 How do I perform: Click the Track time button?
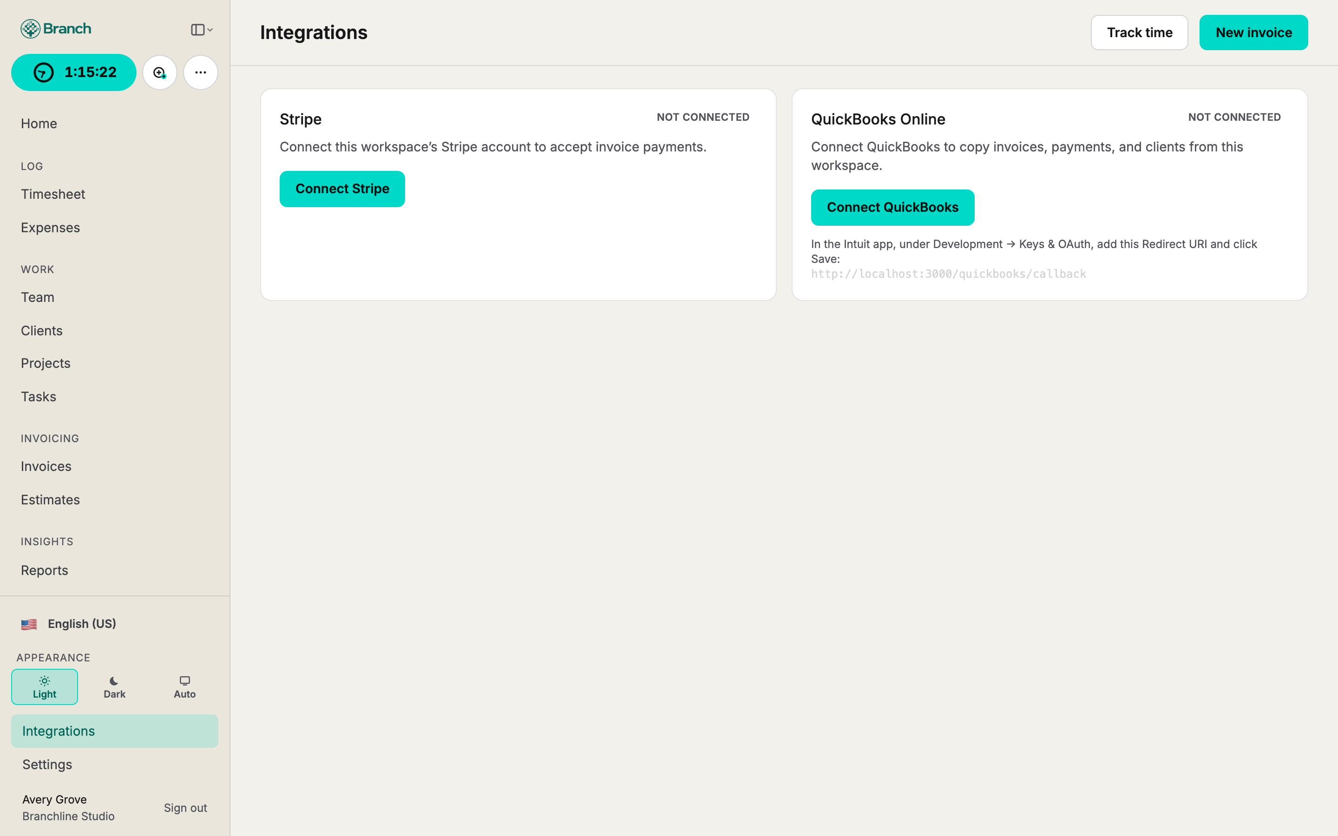coord(1139,33)
